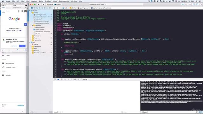Switch to Assistant editor mode

[186, 4]
